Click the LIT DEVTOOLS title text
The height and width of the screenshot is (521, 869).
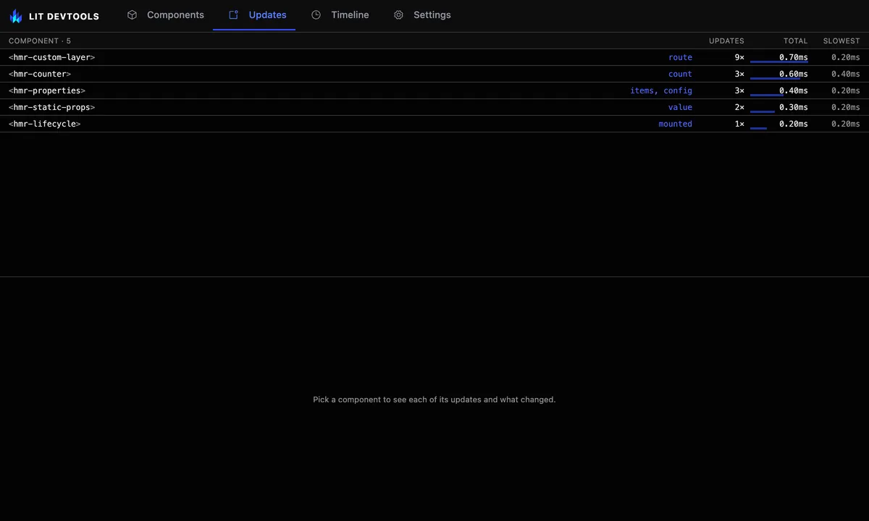tap(64, 16)
